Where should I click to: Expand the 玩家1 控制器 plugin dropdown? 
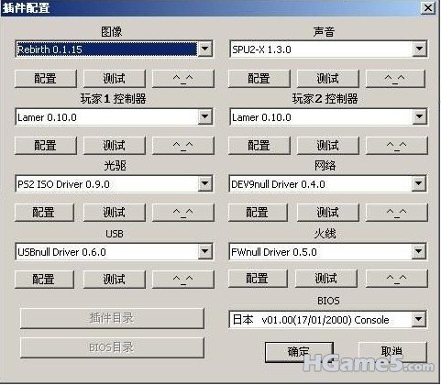204,116
